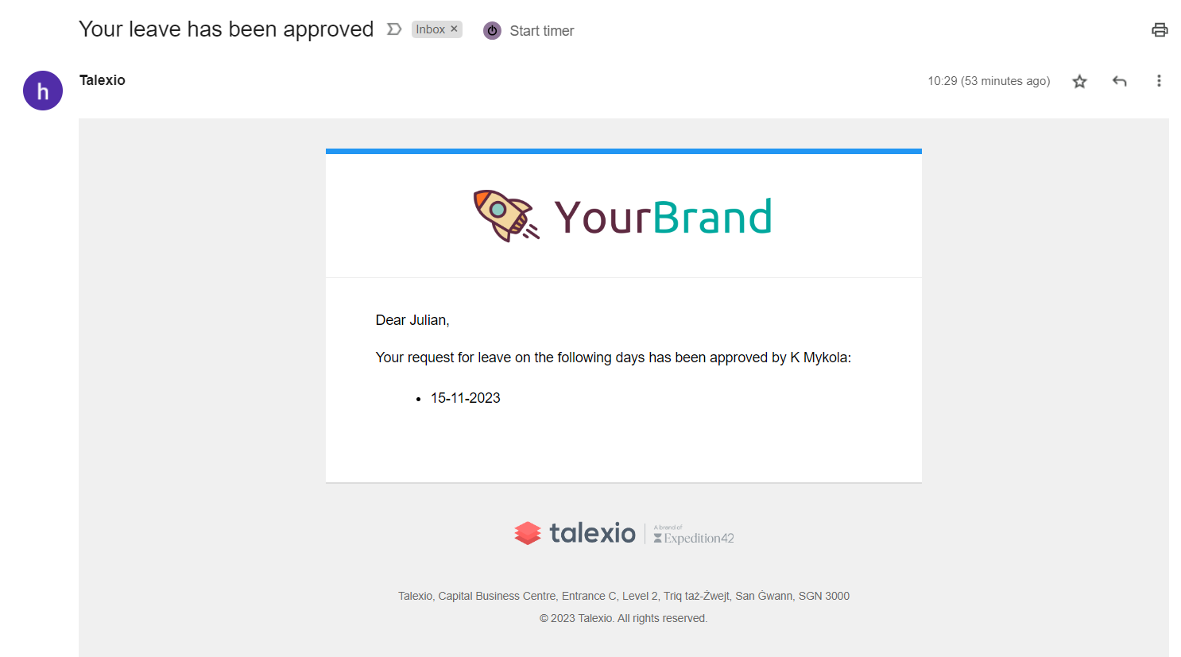Print this email using printer icon
The image size is (1181, 657).
coord(1160,30)
